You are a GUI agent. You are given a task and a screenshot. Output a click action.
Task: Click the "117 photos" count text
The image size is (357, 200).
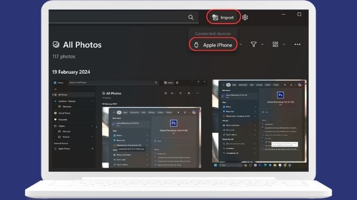pyautogui.click(x=64, y=57)
